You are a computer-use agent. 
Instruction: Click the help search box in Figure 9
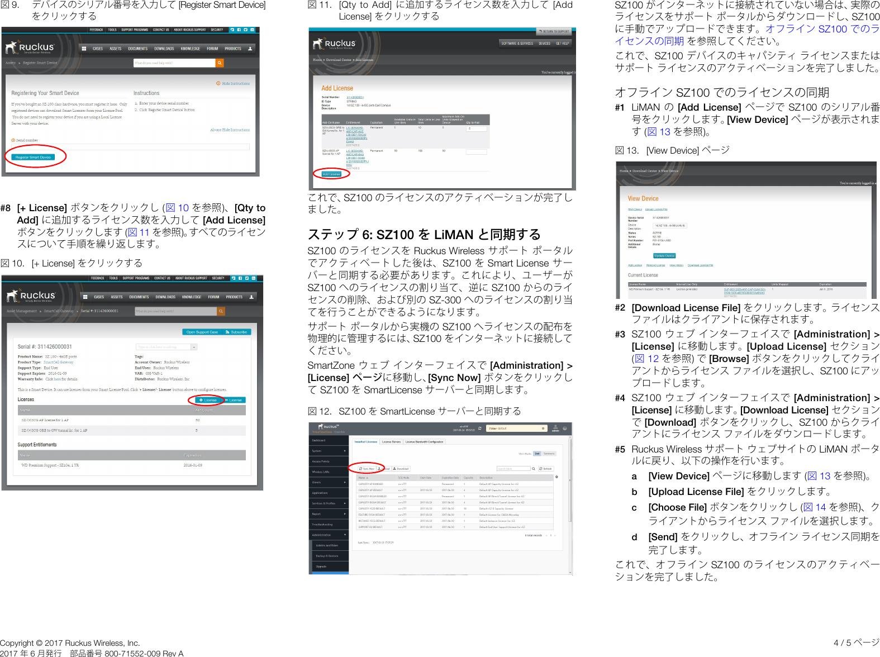pos(174,63)
